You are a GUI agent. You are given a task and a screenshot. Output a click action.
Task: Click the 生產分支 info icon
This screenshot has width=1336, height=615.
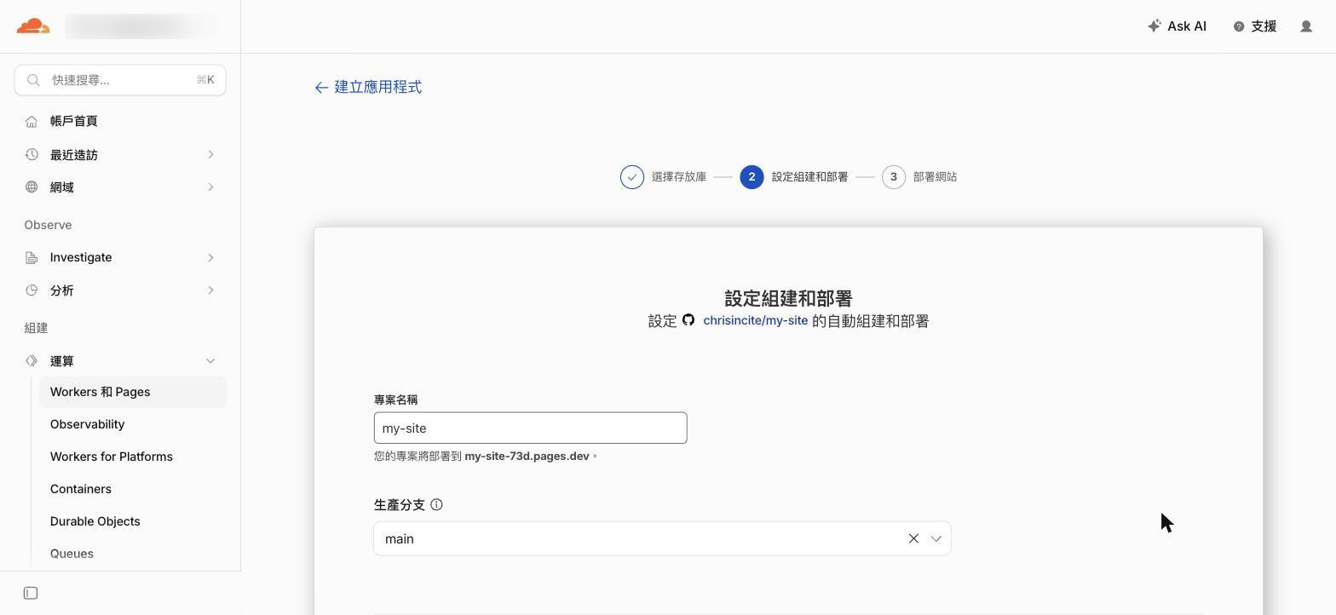point(436,505)
